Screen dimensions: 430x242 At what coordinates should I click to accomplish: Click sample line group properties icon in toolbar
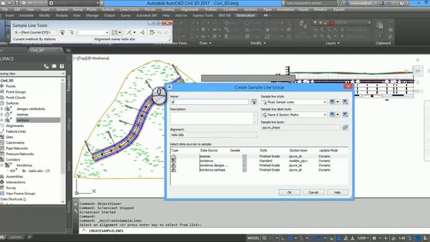point(71,33)
